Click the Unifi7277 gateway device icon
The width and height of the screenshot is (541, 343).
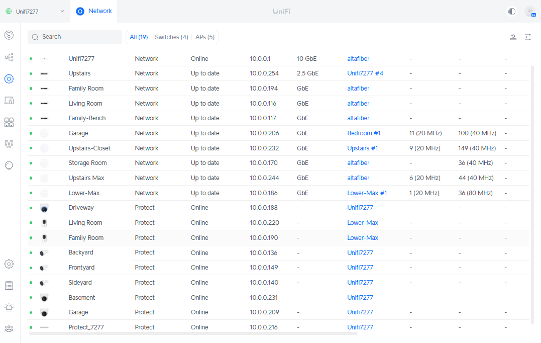[44, 59]
